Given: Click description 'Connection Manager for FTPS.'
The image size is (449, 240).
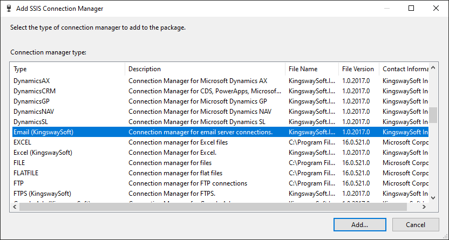Looking at the screenshot, I should tap(172, 194).
